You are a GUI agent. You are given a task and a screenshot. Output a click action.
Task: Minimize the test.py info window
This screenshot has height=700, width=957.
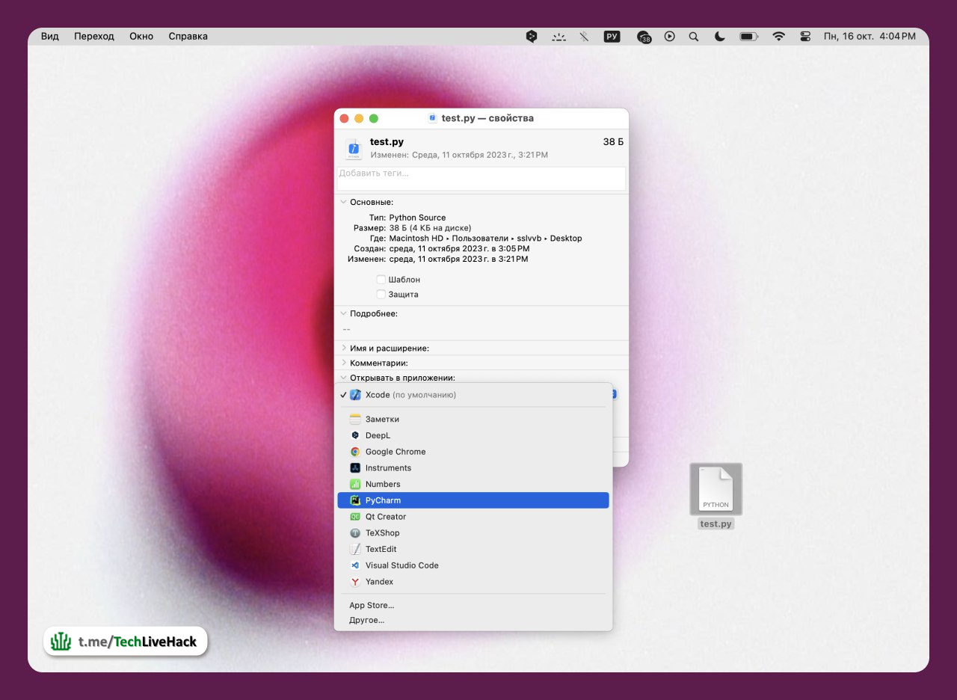coord(359,118)
